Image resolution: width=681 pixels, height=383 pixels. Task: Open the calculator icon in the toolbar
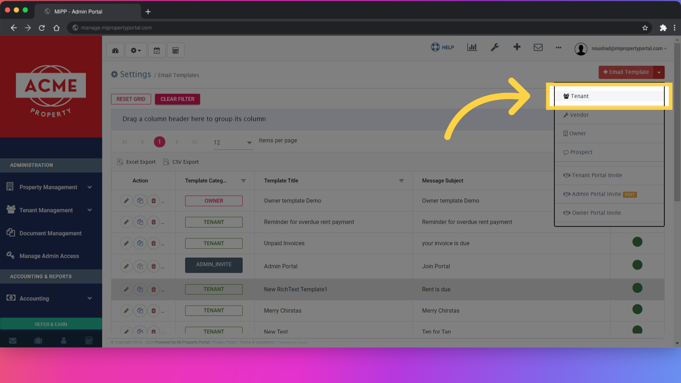[x=176, y=50]
